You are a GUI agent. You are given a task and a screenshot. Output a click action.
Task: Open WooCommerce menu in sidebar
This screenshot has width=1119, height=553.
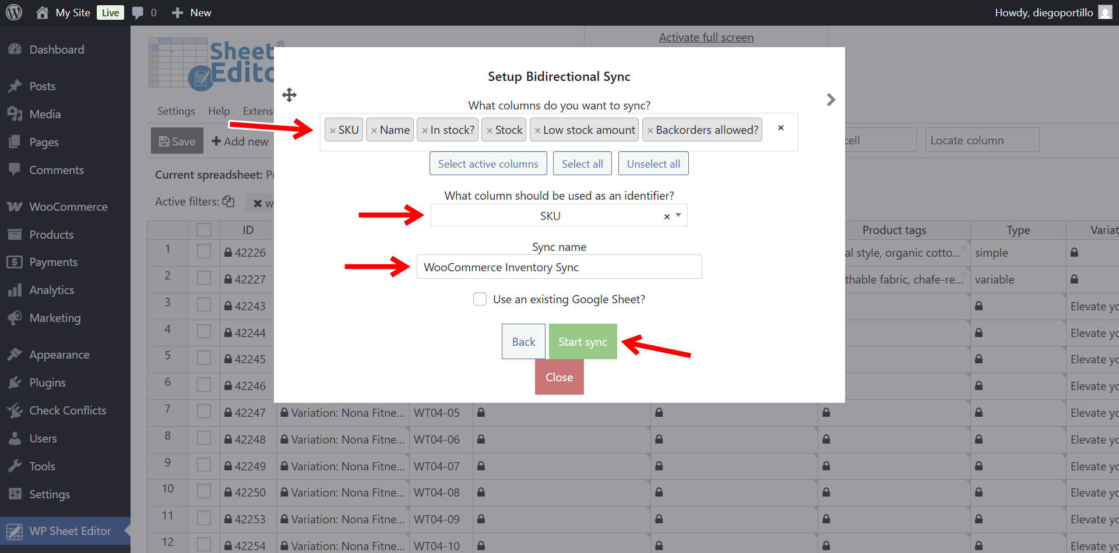click(x=68, y=207)
